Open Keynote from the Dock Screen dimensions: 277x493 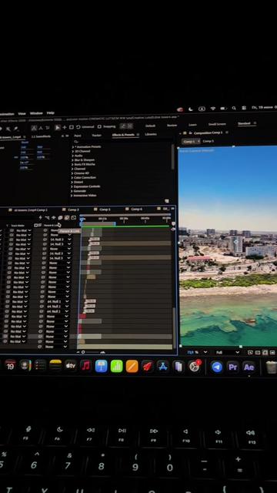click(x=101, y=367)
